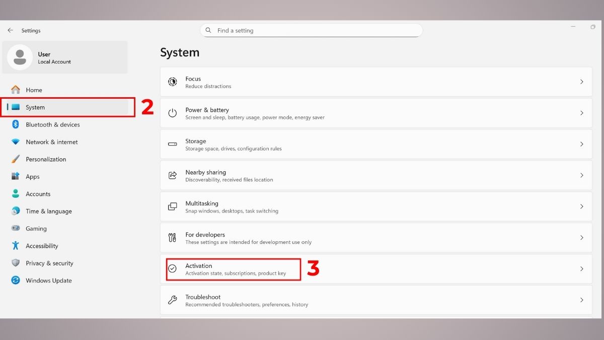604x340 pixels.
Task: Open the Windows Update label in sidebar
Action: [49, 281]
